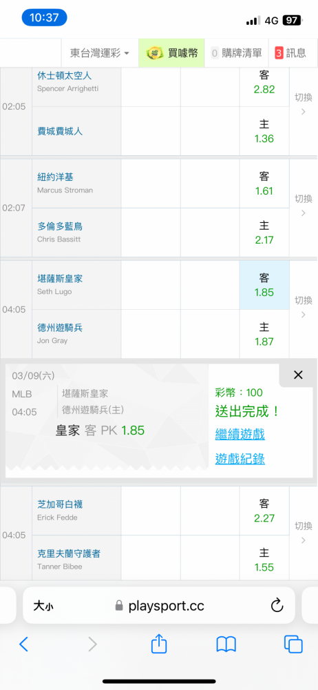
Task: Expand 切換 for Yankees game
Action: (x=303, y=206)
